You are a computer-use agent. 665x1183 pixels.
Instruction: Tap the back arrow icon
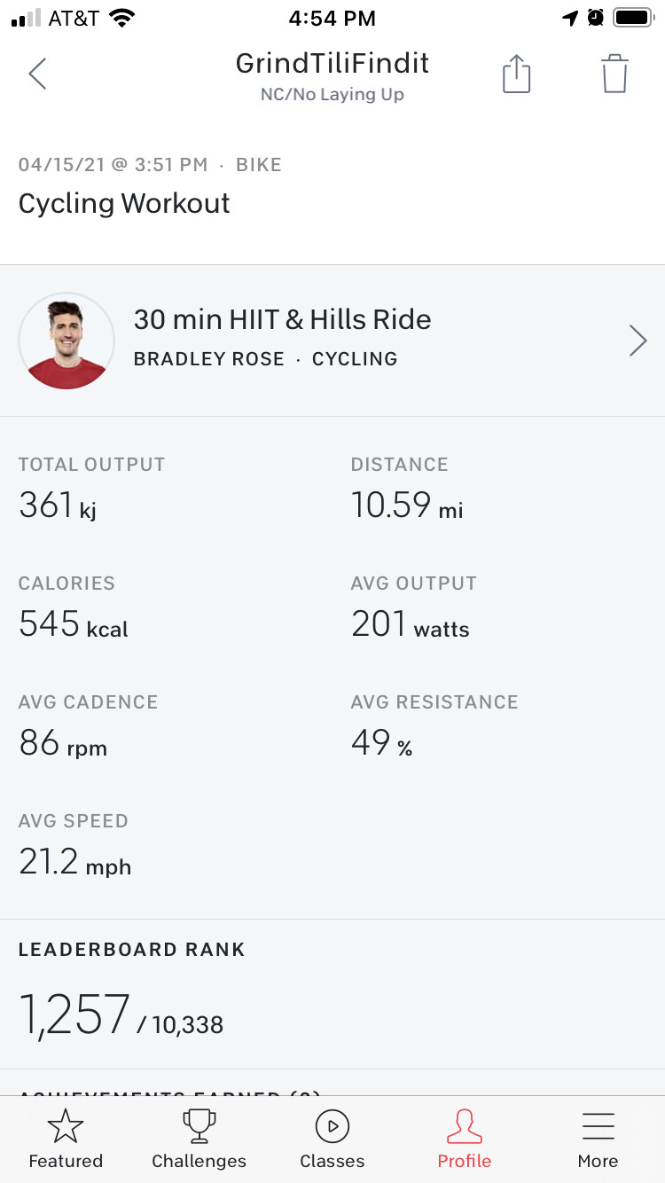click(37, 74)
